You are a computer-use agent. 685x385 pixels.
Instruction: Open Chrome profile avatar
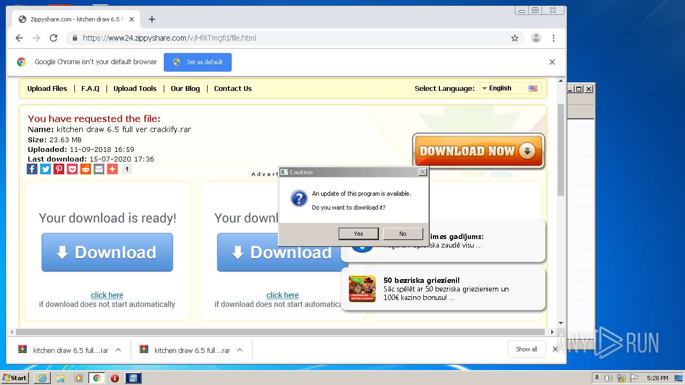click(536, 38)
